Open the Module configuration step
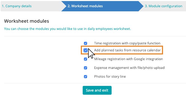This screenshot has width=186, height=97. point(164,6)
